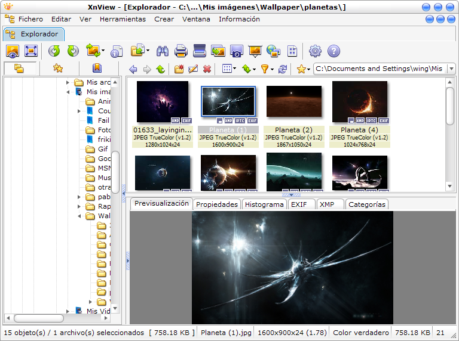Open the favorites star sidebar tab

(58, 69)
